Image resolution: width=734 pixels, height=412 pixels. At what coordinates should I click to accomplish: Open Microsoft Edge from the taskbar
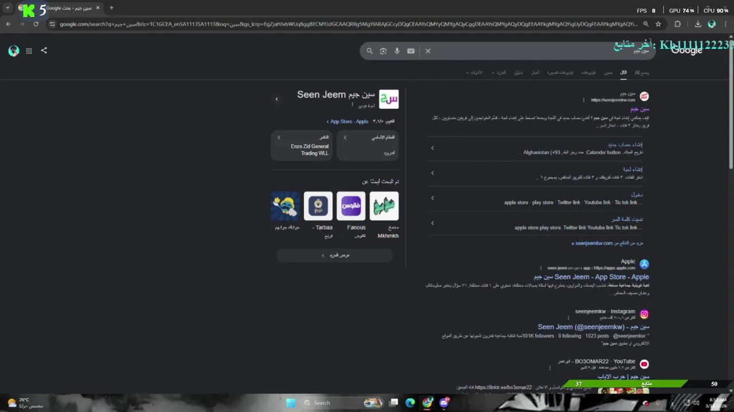(410, 403)
